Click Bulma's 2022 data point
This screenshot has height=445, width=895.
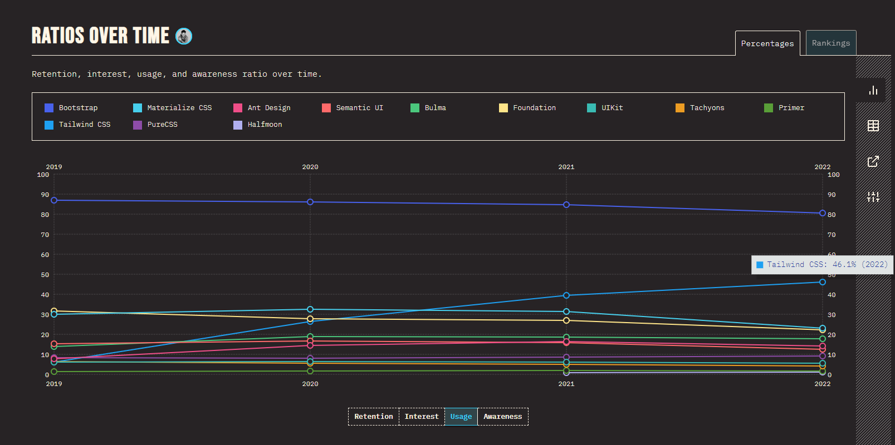[823, 339]
